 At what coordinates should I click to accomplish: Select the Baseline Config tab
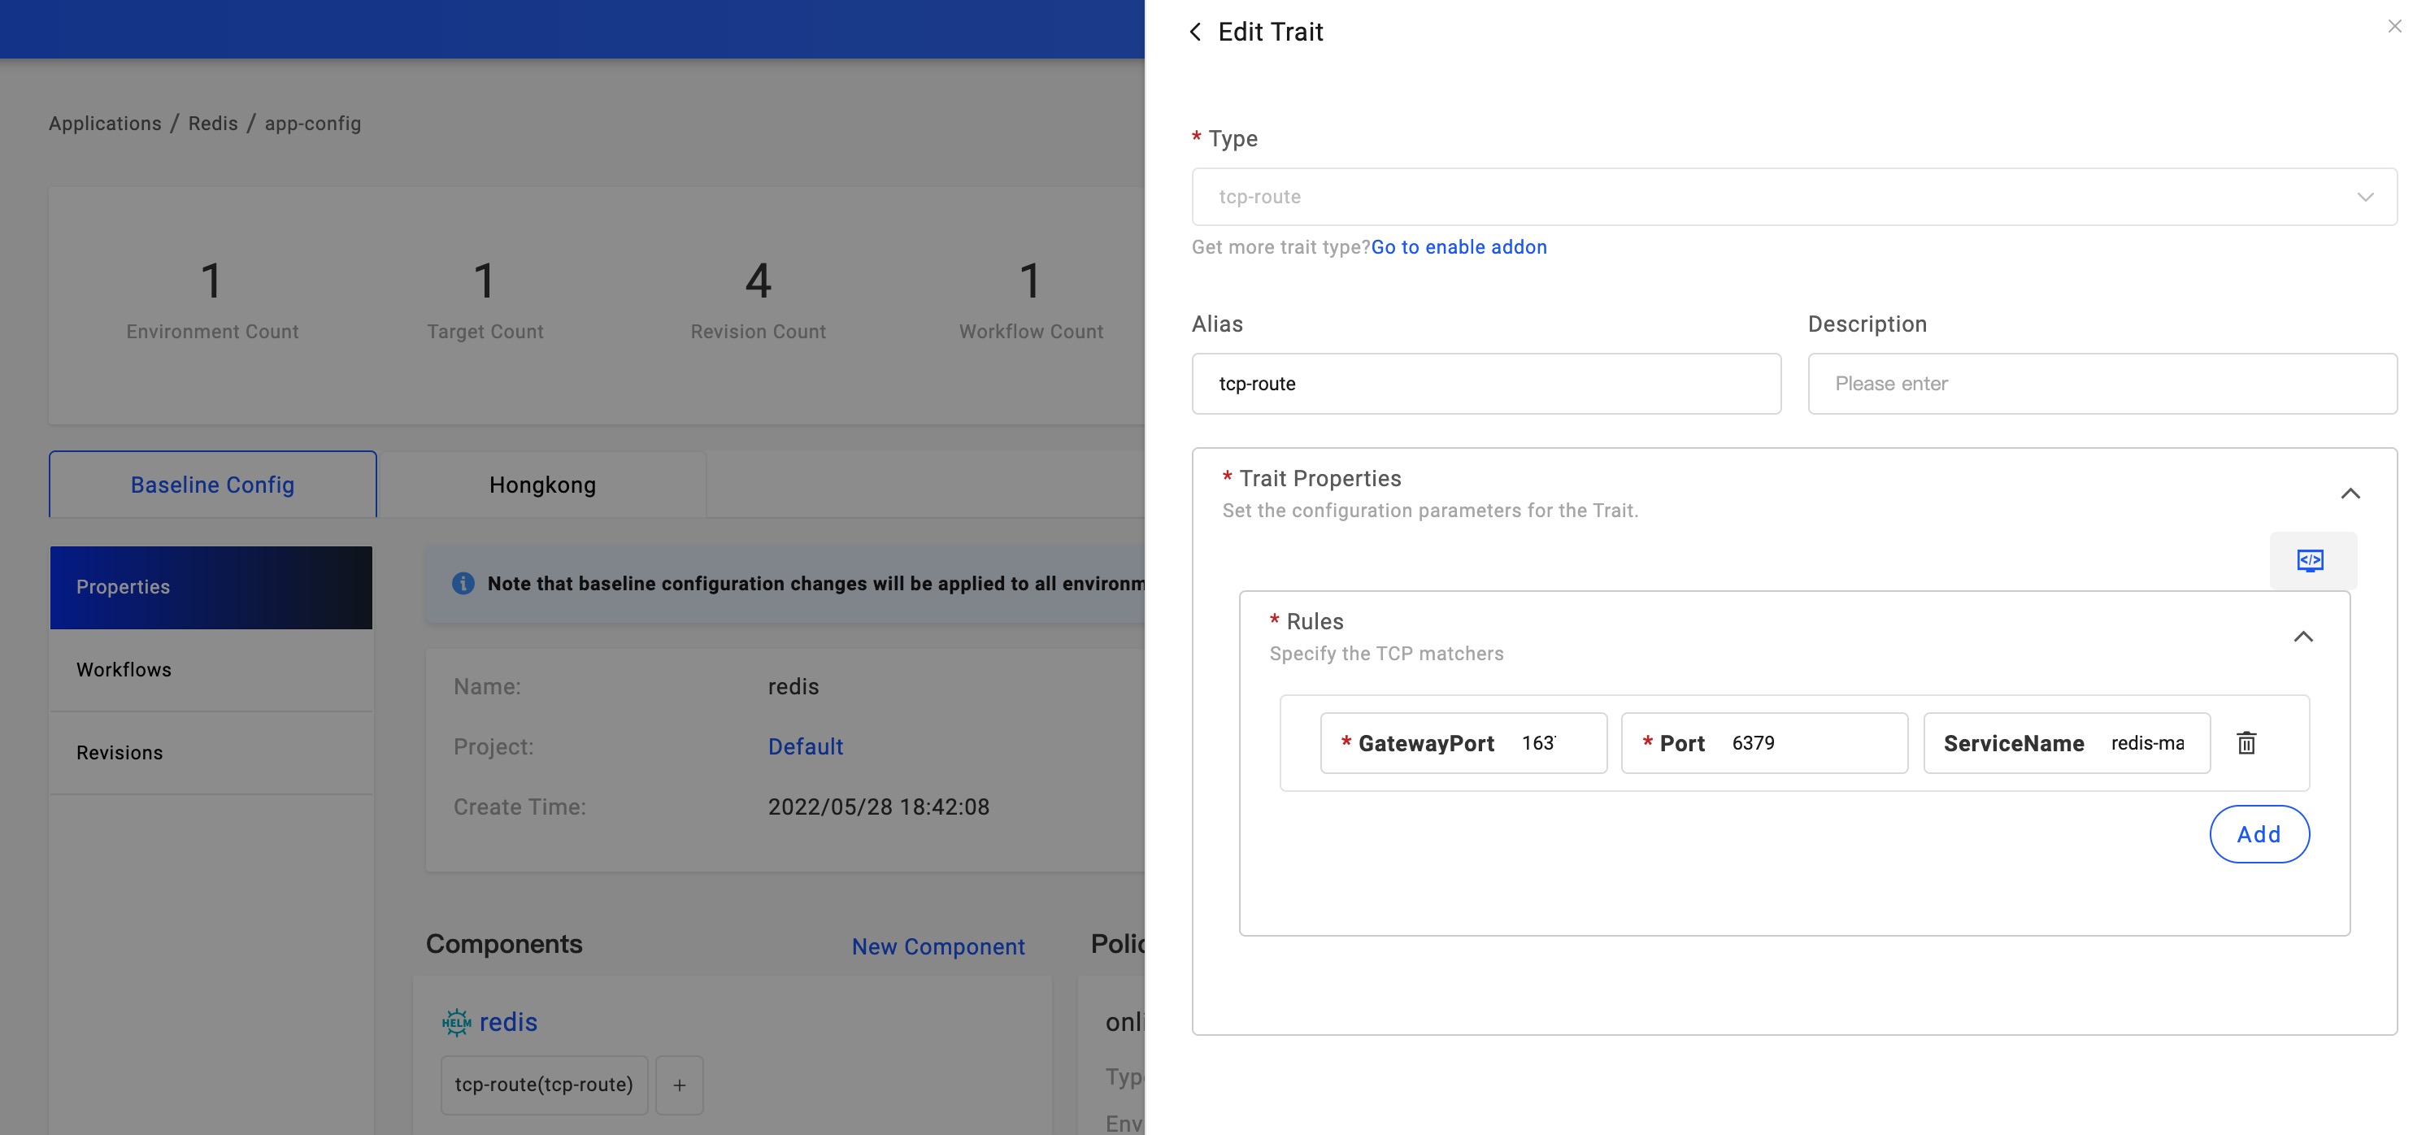[x=213, y=485]
